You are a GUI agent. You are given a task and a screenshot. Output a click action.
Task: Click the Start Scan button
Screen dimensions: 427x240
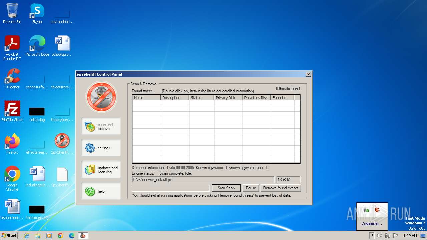click(226, 188)
